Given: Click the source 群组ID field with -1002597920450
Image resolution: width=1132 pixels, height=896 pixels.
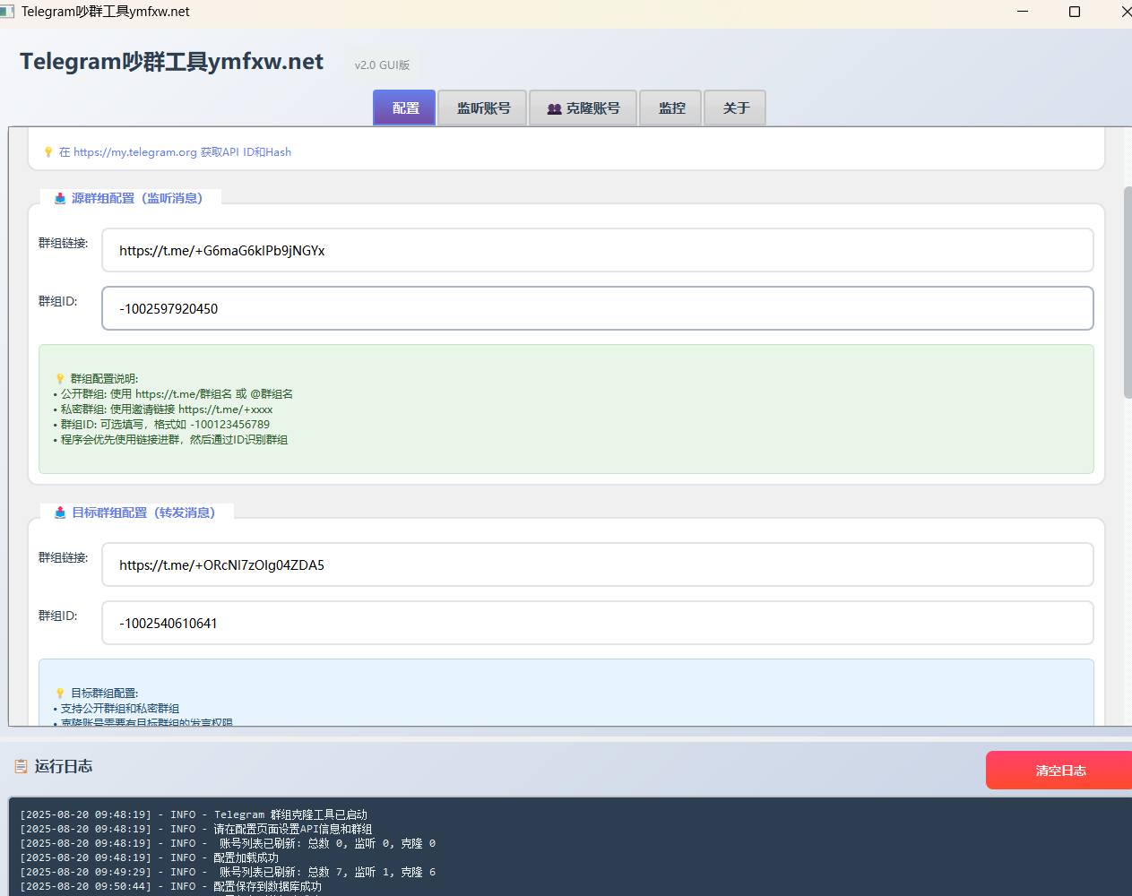Looking at the screenshot, I should point(597,309).
